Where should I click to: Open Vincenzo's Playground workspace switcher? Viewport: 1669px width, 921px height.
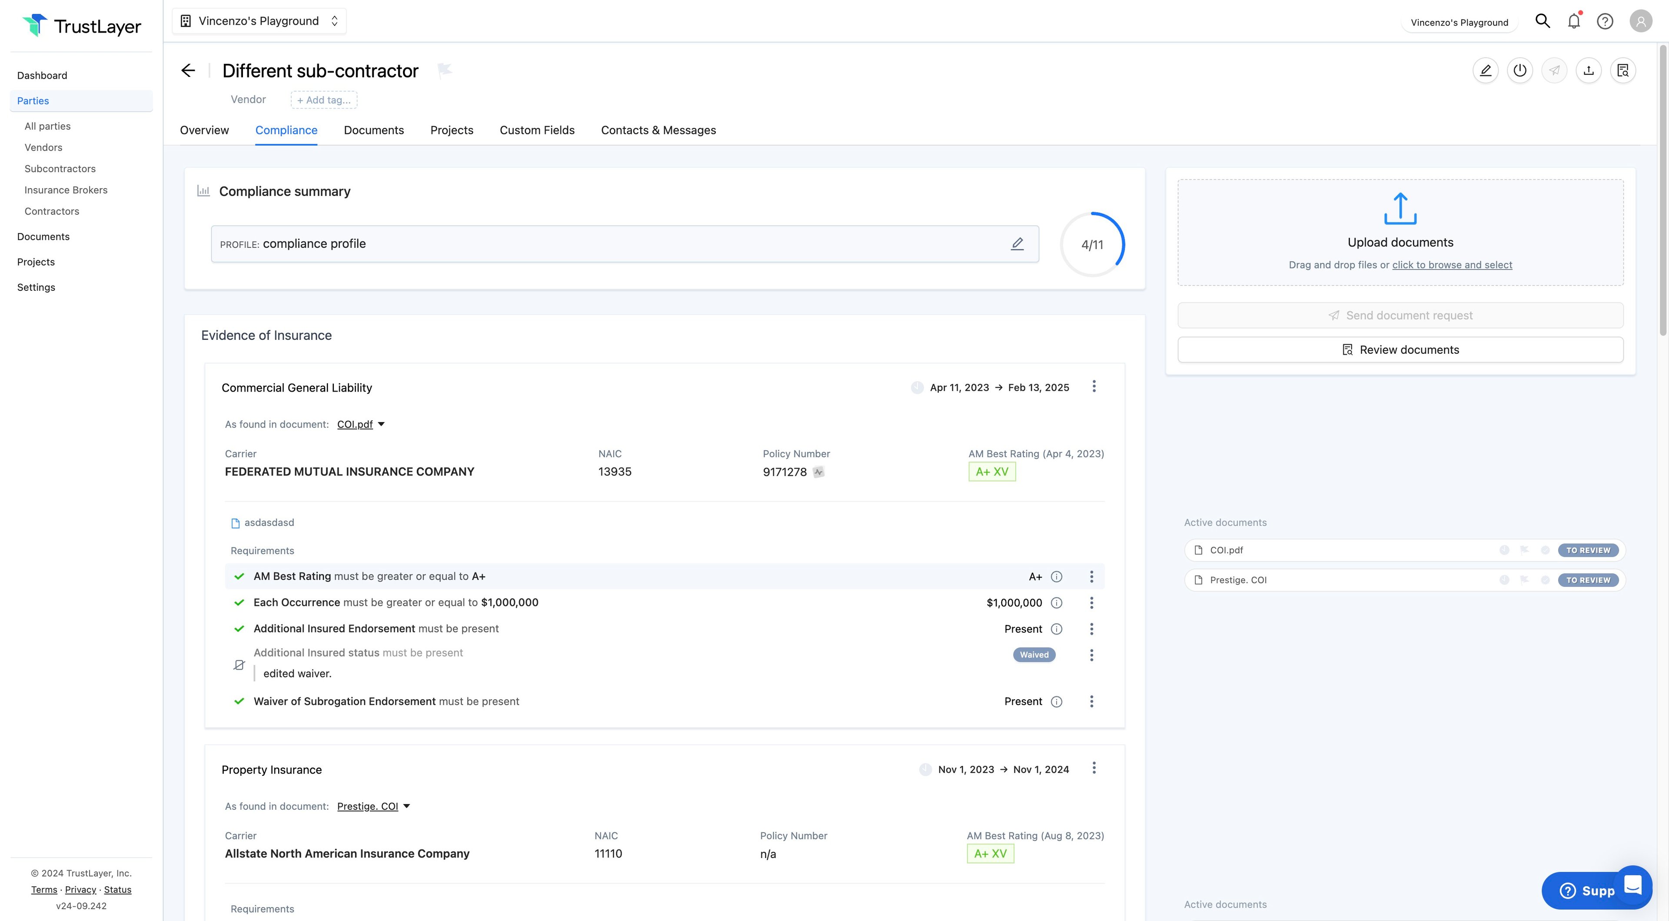tap(259, 21)
